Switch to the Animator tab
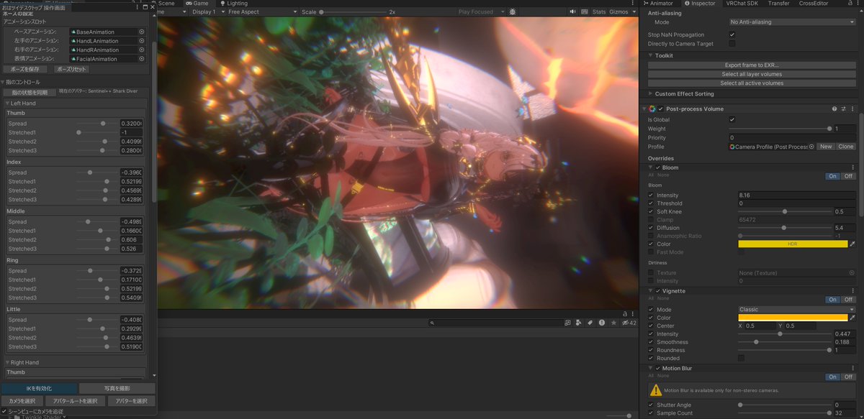This screenshot has width=864, height=419. pos(657,4)
